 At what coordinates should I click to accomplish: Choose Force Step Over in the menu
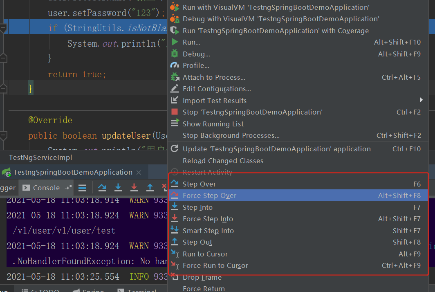(x=298, y=195)
